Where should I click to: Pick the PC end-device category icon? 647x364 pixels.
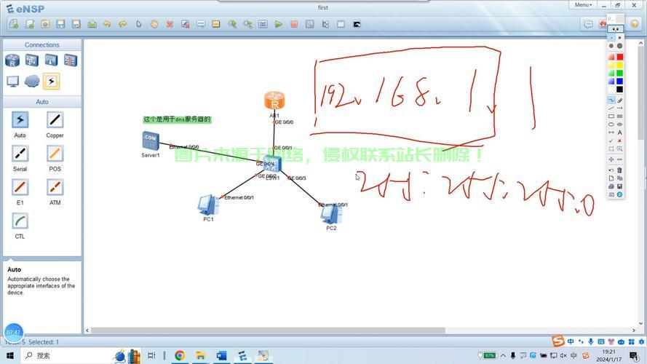[x=13, y=81]
